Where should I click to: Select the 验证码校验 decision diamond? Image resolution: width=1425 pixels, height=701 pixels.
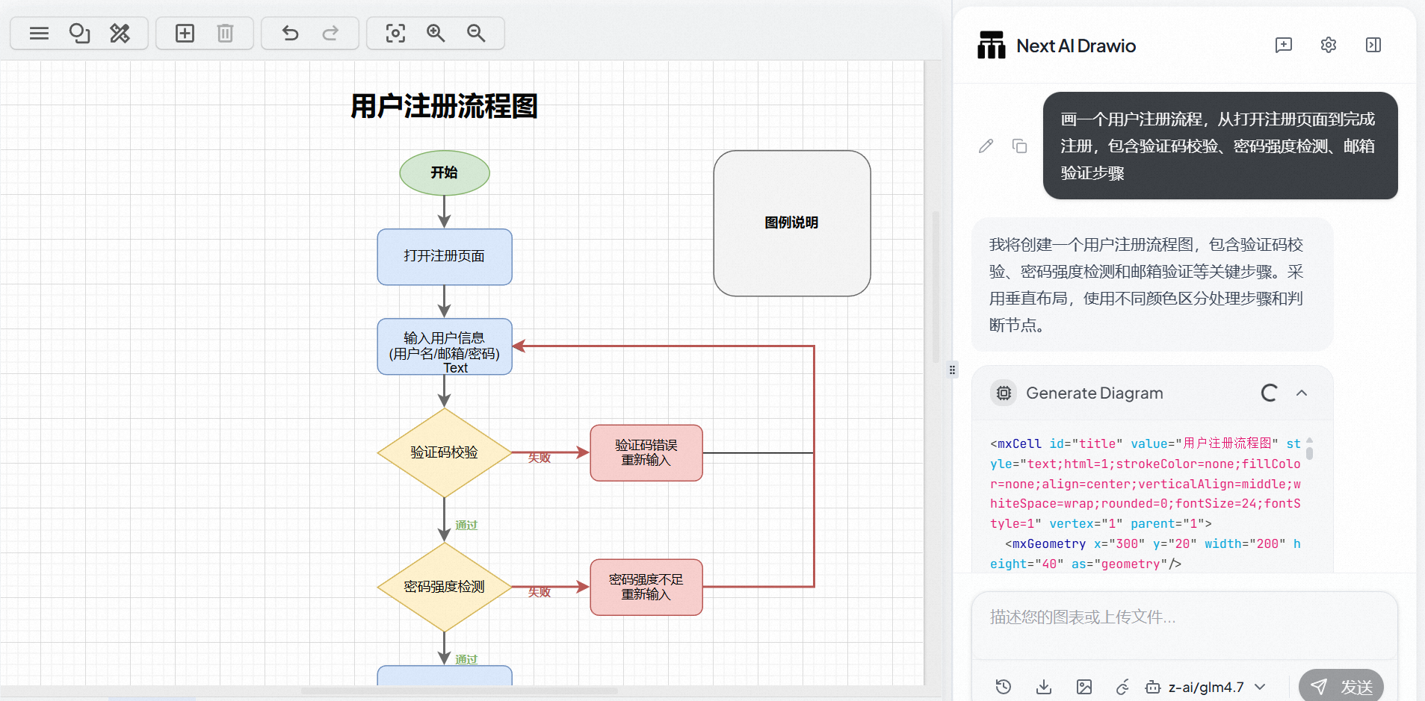click(444, 452)
